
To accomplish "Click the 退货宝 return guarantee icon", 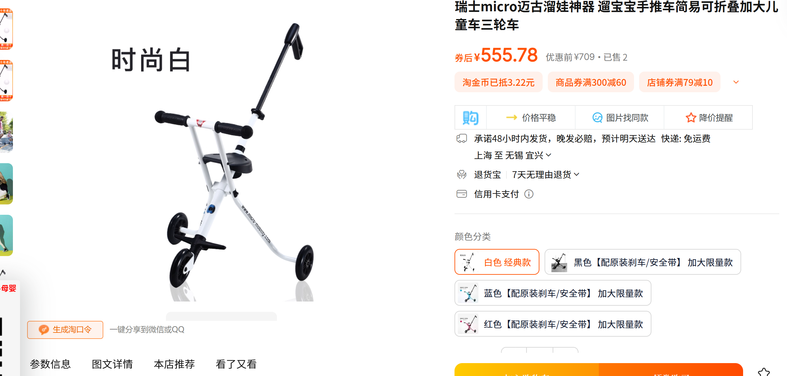I will coord(462,175).
